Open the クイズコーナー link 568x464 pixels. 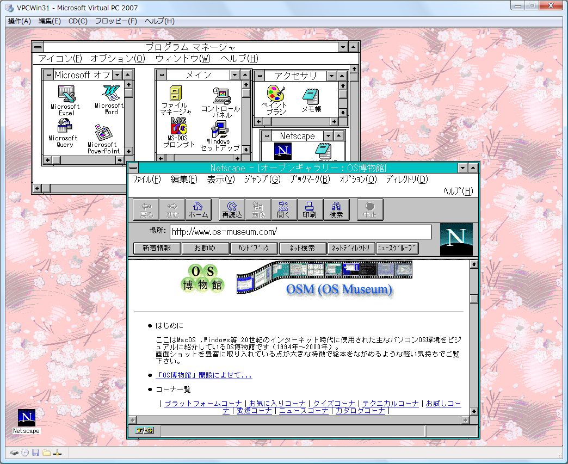[x=334, y=404]
